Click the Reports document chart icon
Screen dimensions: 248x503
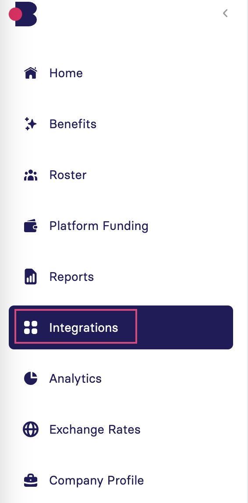point(31,277)
